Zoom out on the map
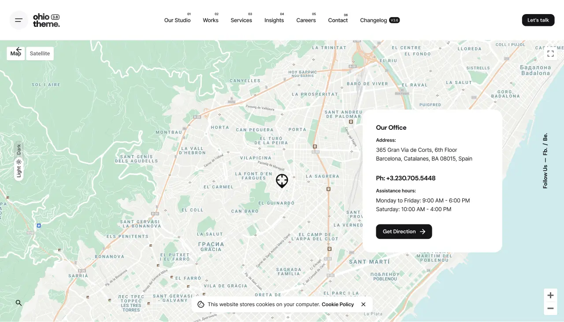 click(x=550, y=308)
